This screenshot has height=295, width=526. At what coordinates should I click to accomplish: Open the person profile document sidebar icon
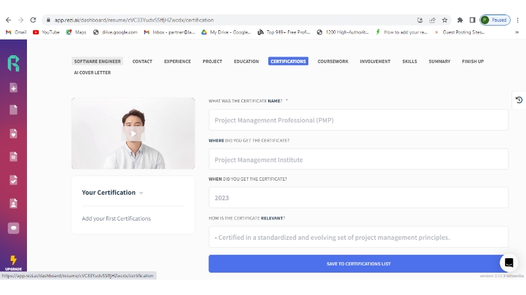(x=13, y=203)
